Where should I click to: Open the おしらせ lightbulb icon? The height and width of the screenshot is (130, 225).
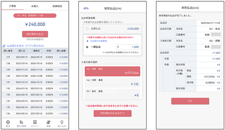[62, 122]
